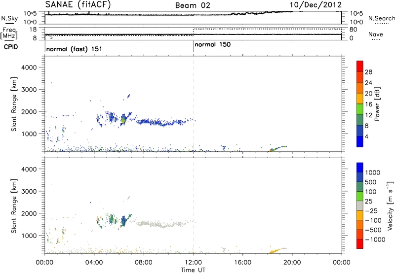This screenshot has height=273, width=395.
Task: Click the CPID label
Action: point(11,47)
